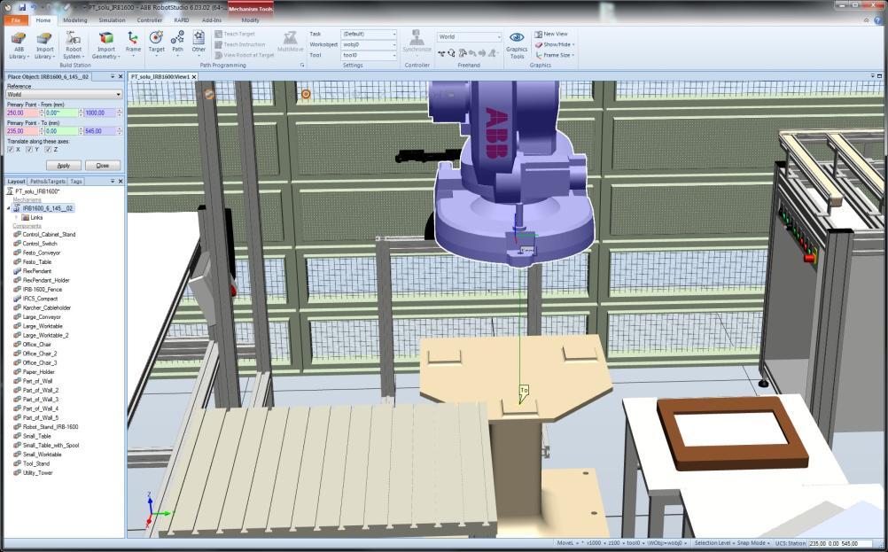Viewport: 888px width, 552px height.
Task: Toggle the X axis translate checkbox
Action: click(11, 150)
